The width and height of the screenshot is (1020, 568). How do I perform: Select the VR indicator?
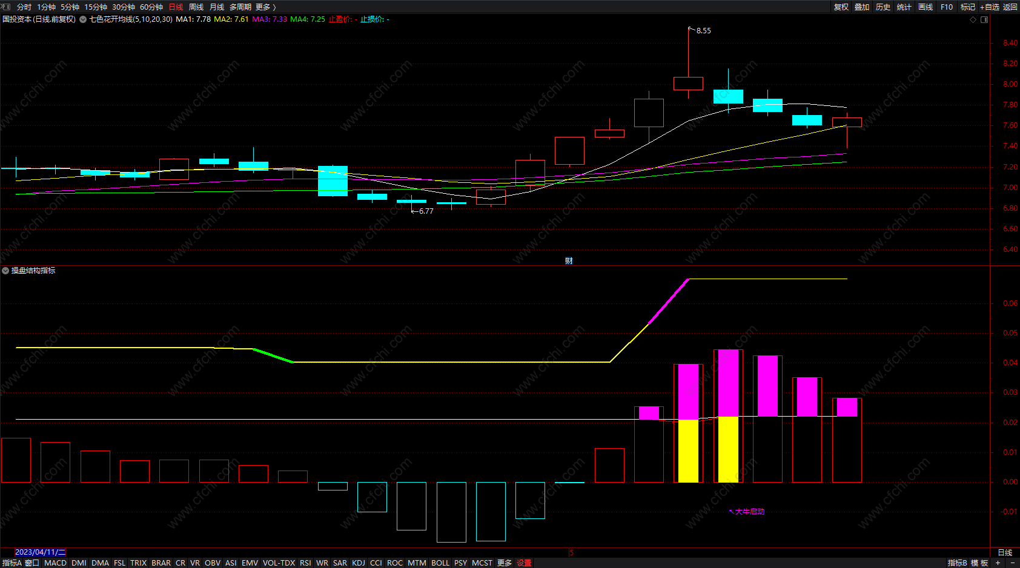(x=195, y=563)
